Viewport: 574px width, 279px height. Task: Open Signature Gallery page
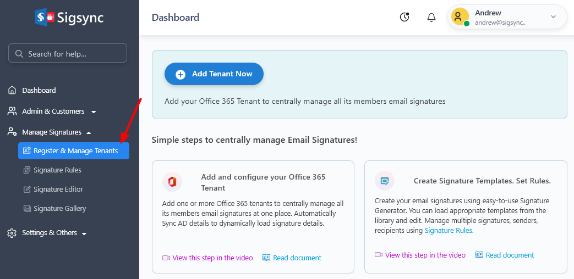(x=59, y=209)
